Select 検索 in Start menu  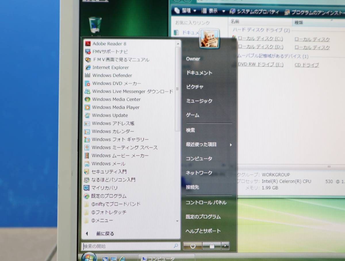pos(190,130)
